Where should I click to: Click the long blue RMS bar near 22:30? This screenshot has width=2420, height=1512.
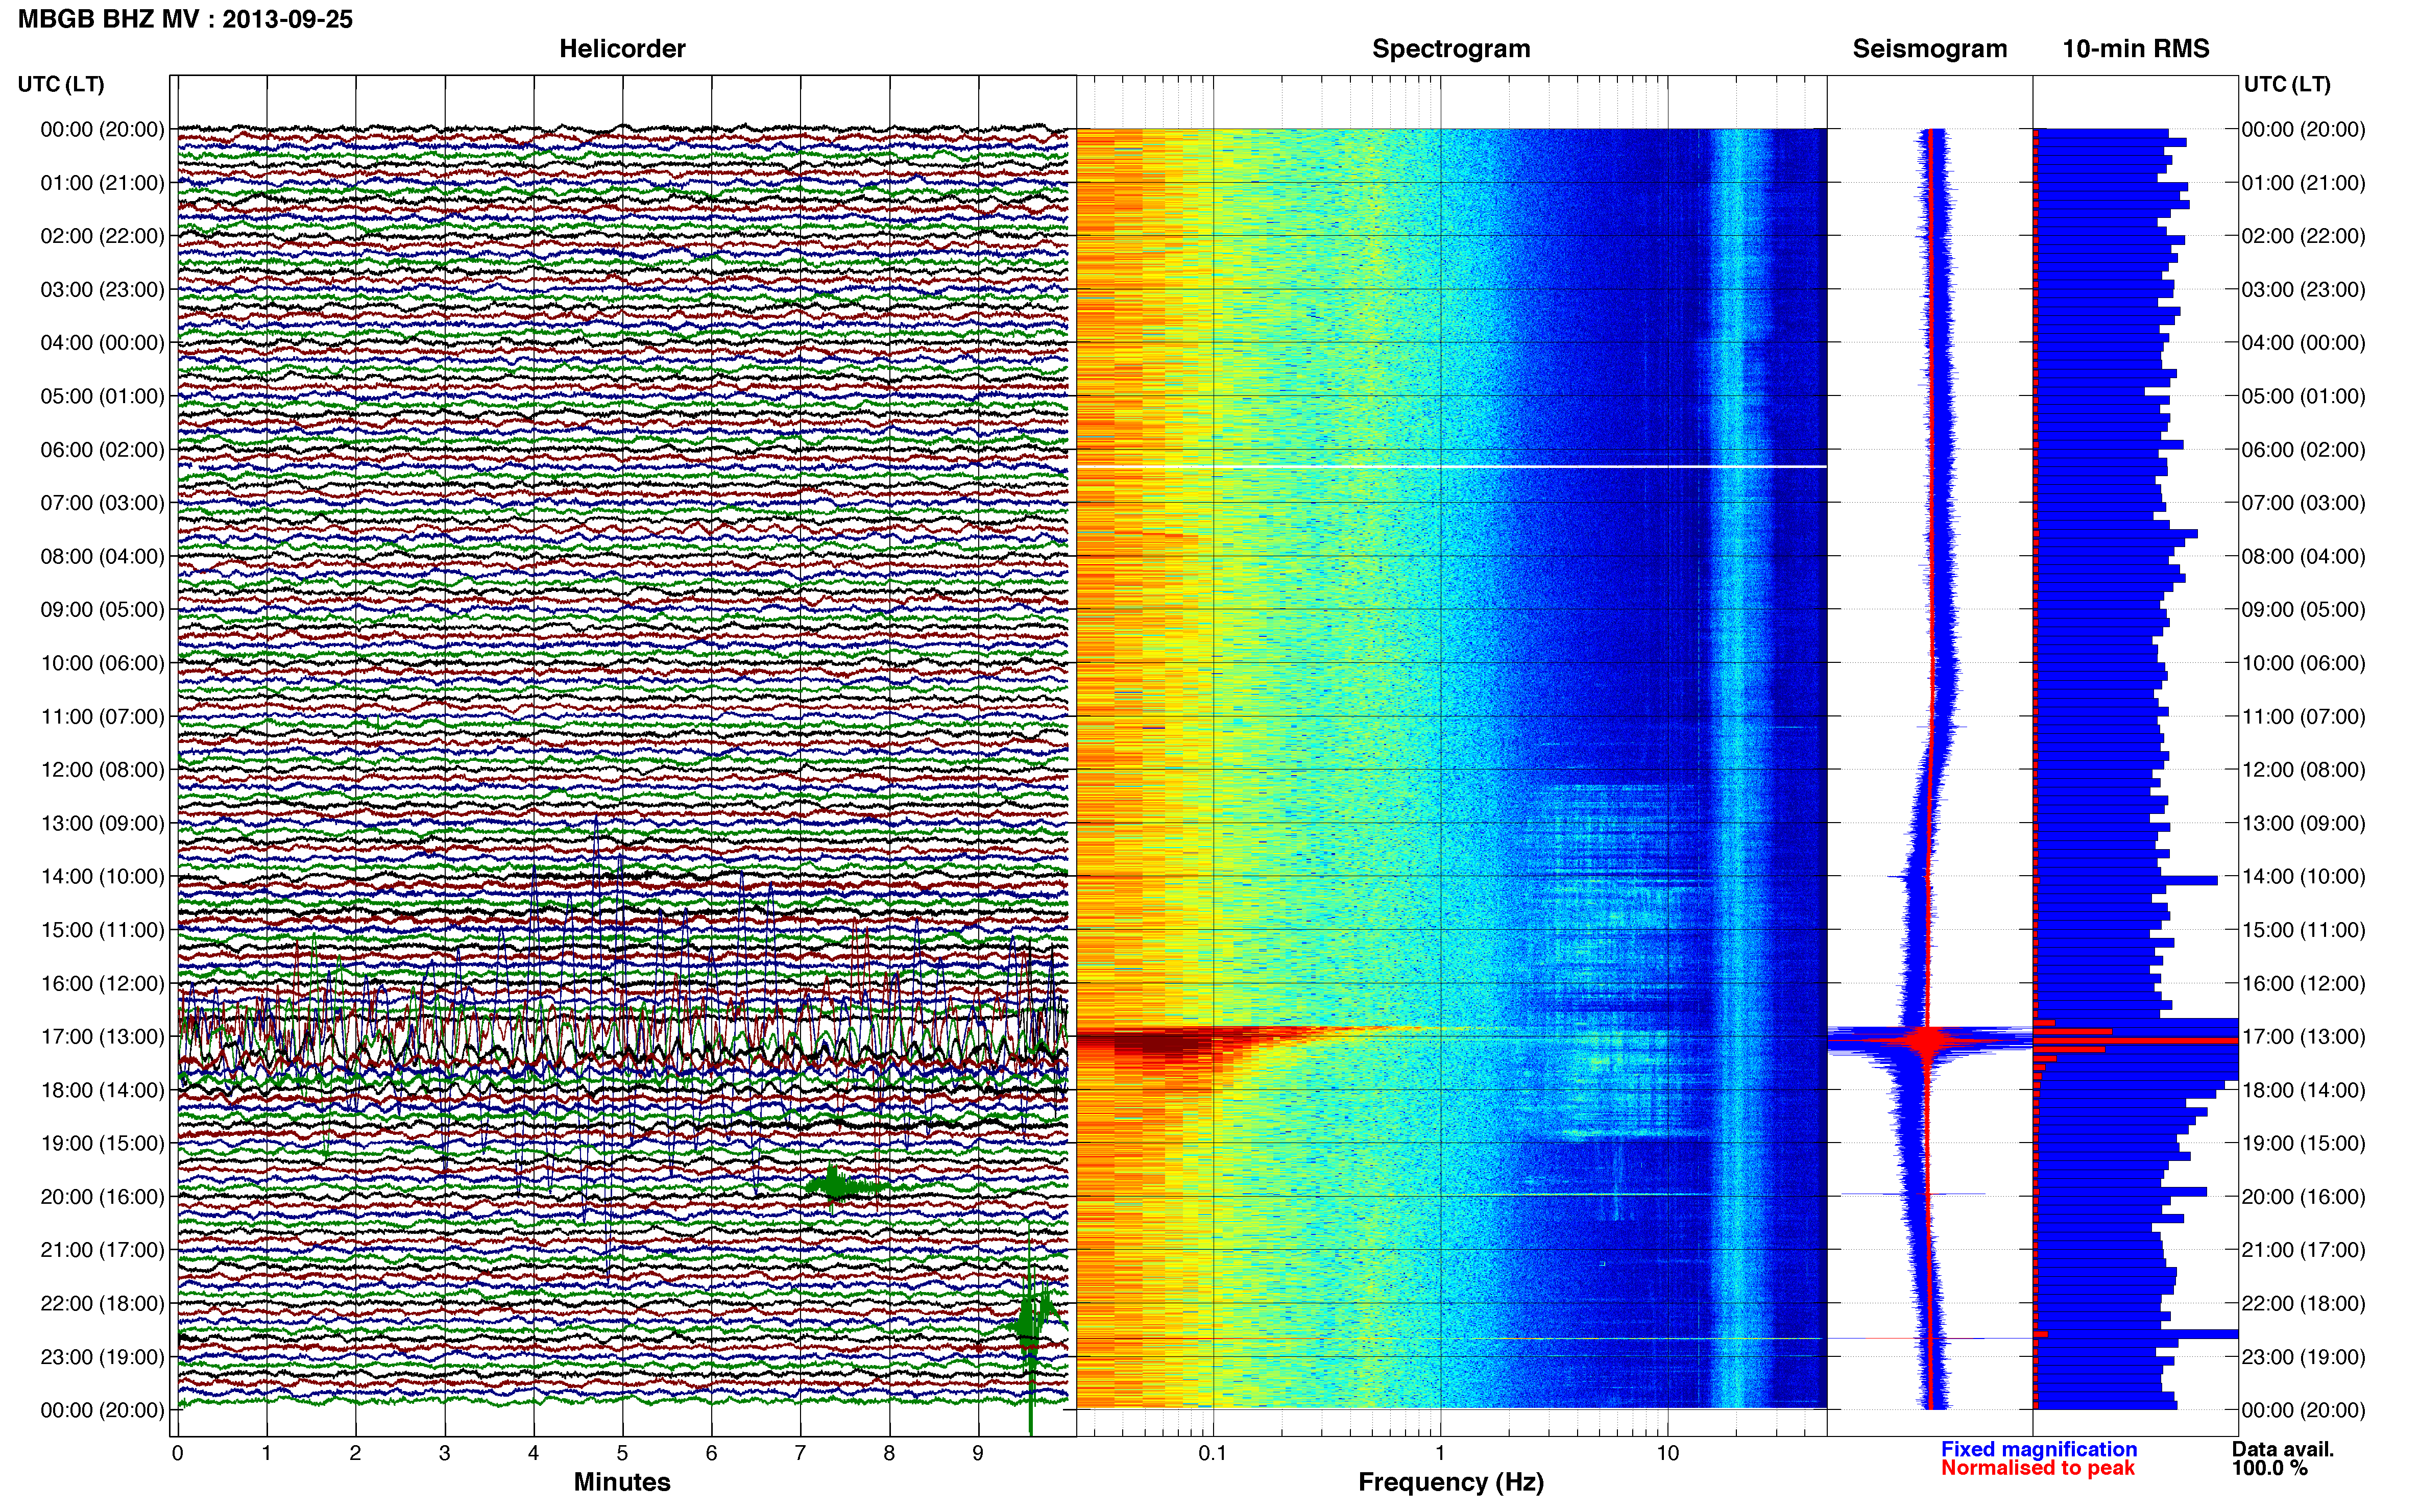pyautogui.click(x=2136, y=1334)
